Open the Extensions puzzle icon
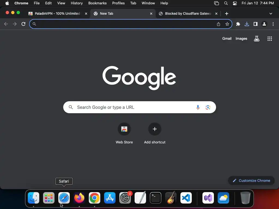Viewport: 279px width, 209px height. tap(238, 24)
